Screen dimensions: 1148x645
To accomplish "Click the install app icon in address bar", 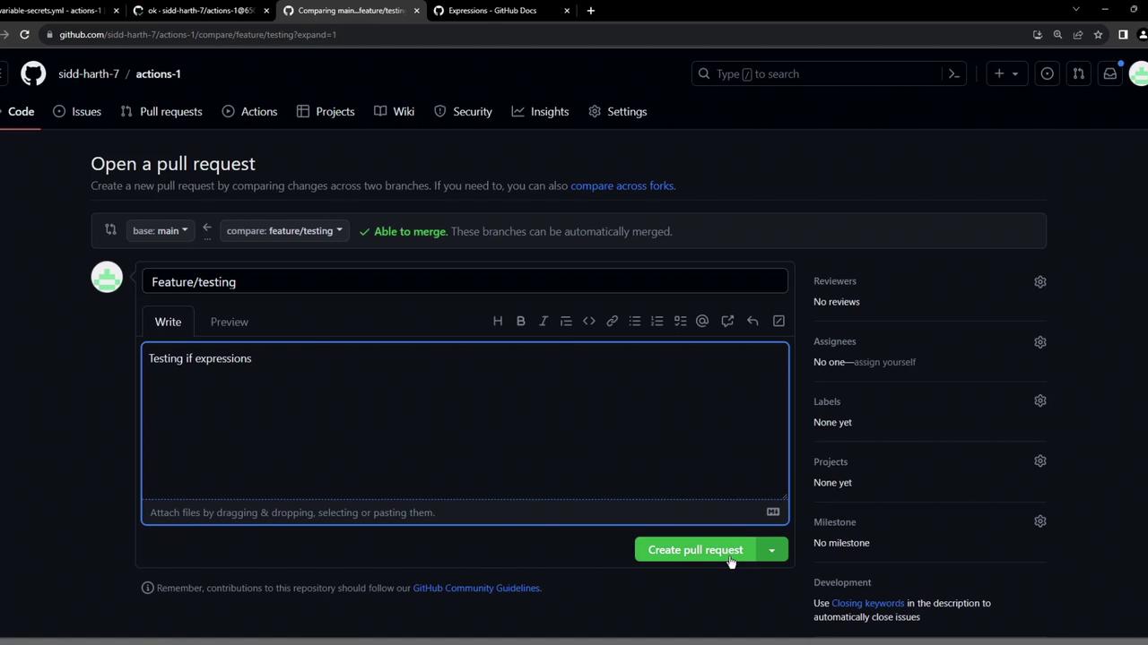I will [x=1038, y=35].
